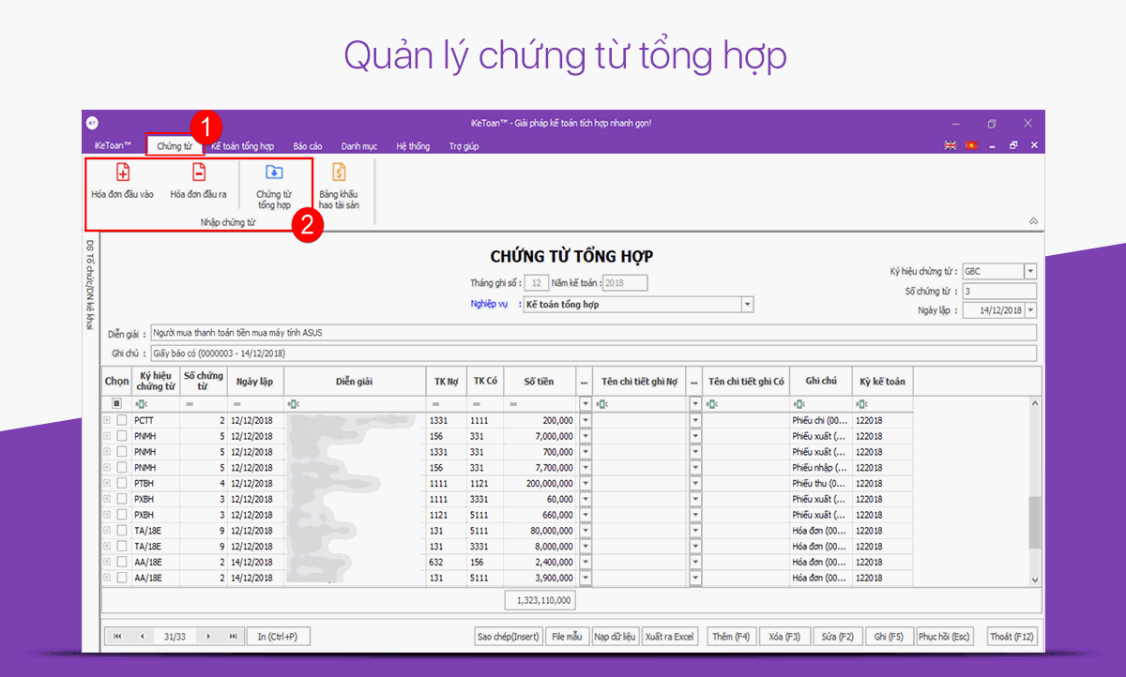Go to the first record navigation arrow
Image resolution: width=1126 pixels, height=677 pixels.
(117, 637)
